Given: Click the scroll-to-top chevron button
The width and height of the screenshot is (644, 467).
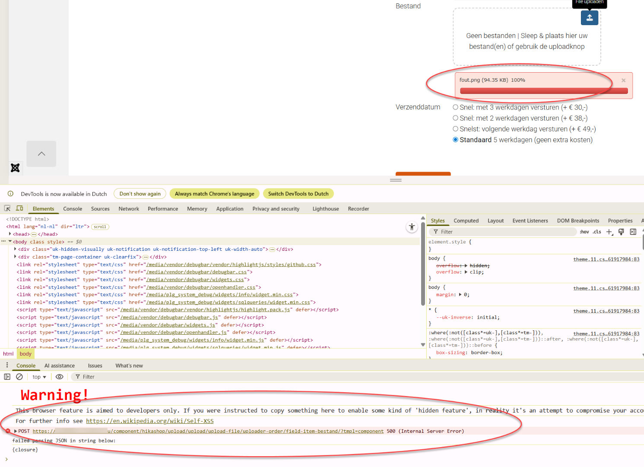Looking at the screenshot, I should [41, 154].
